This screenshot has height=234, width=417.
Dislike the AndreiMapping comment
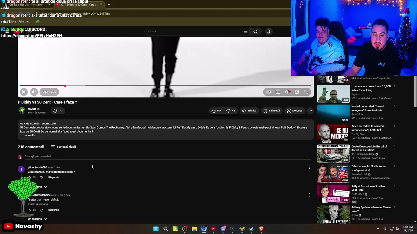[x=41, y=210]
